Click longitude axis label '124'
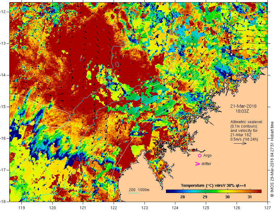Screen dimensions: 274x211 175,208
